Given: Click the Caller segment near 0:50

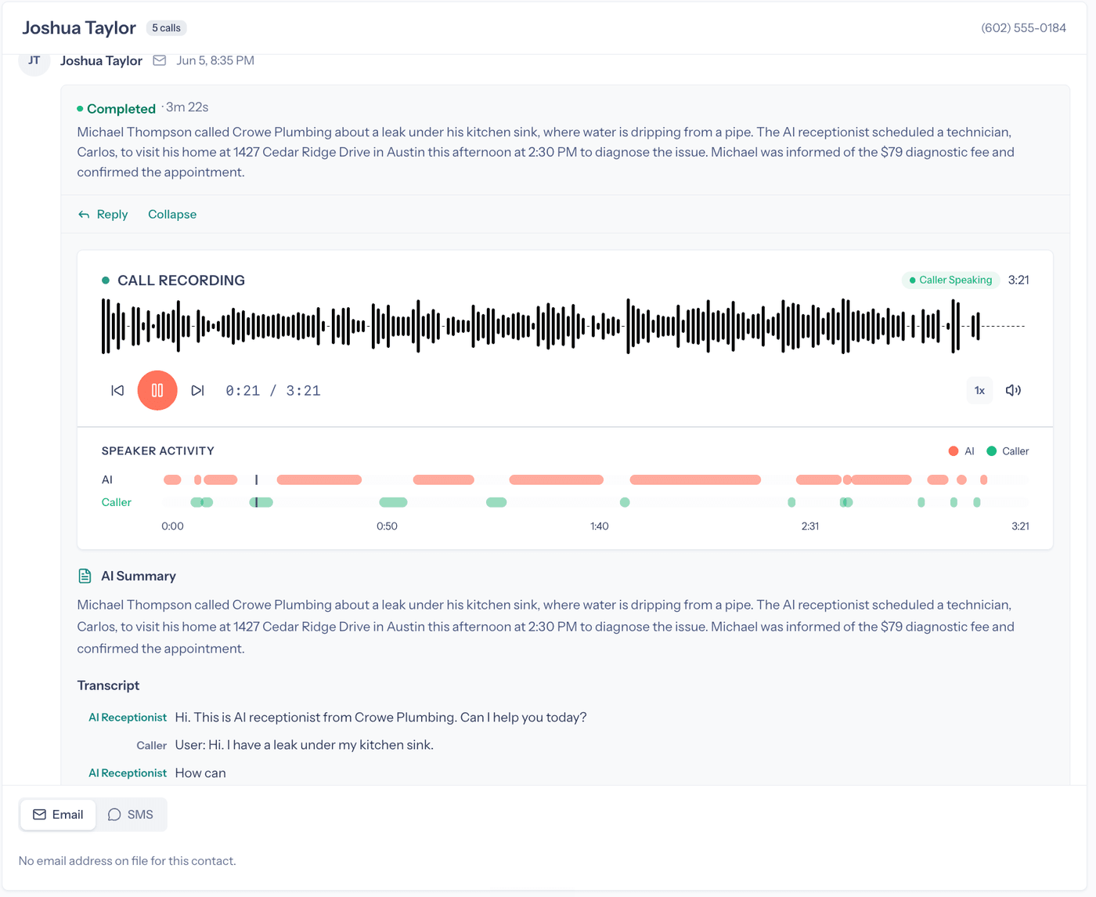Looking at the screenshot, I should 393,502.
